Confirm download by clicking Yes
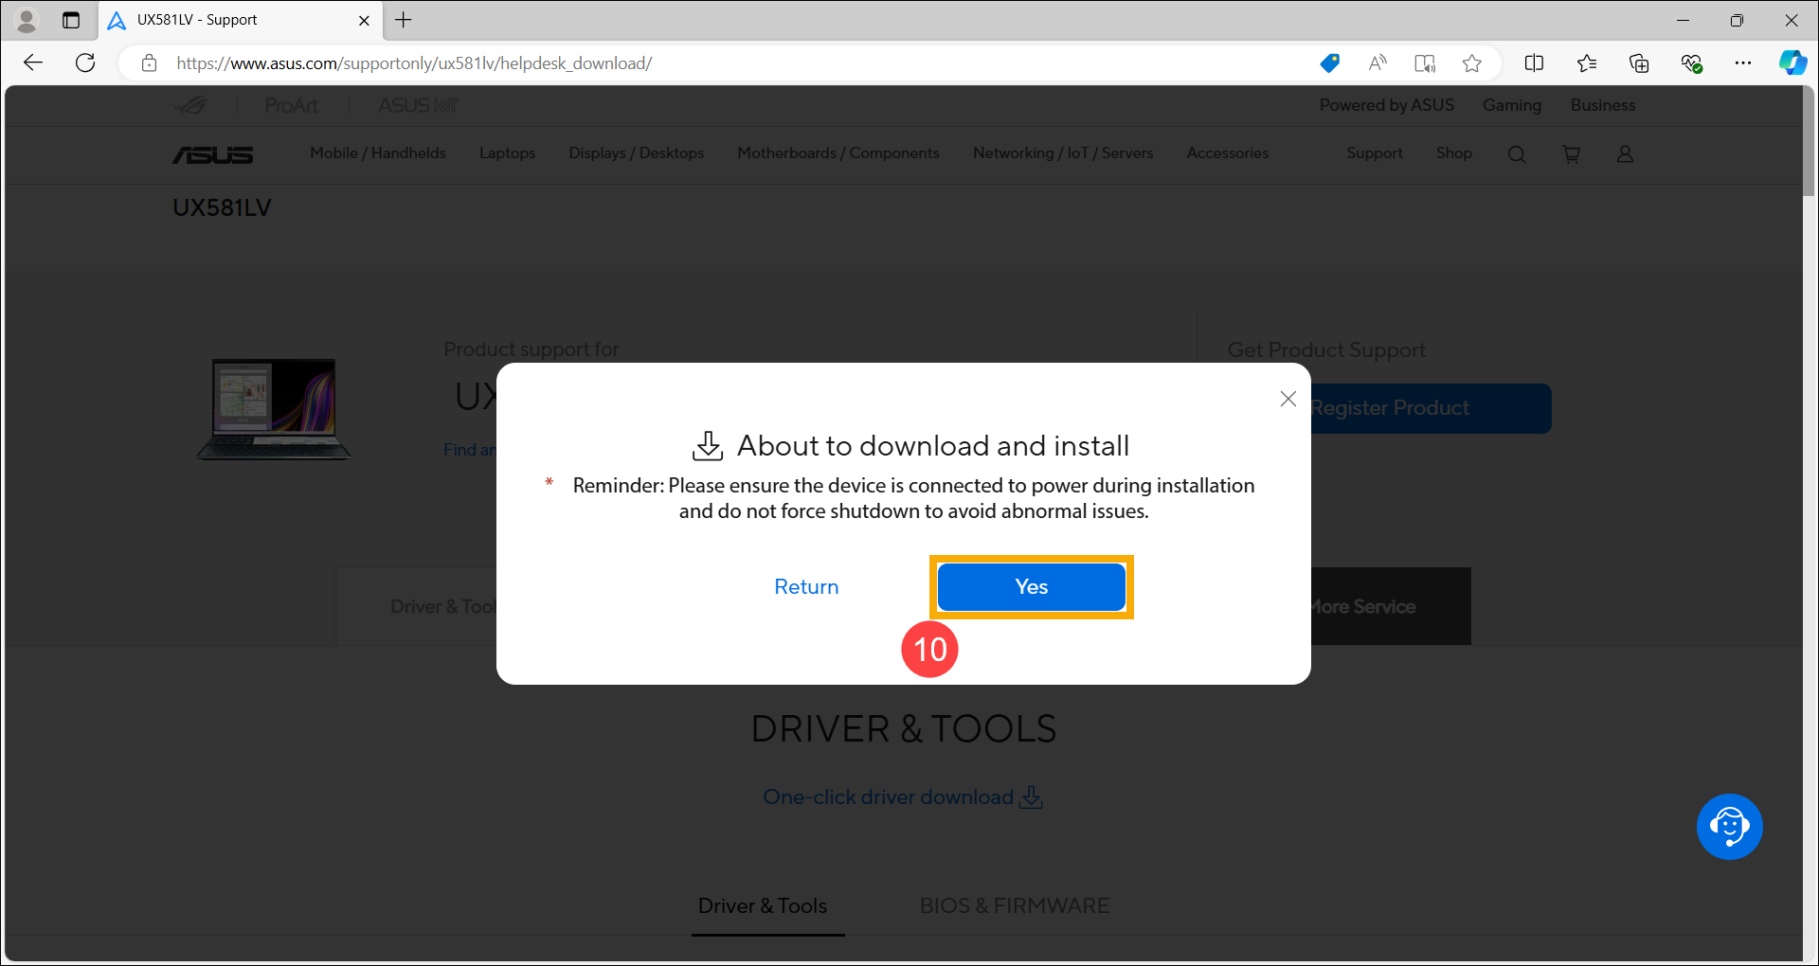The image size is (1819, 966). (1031, 587)
